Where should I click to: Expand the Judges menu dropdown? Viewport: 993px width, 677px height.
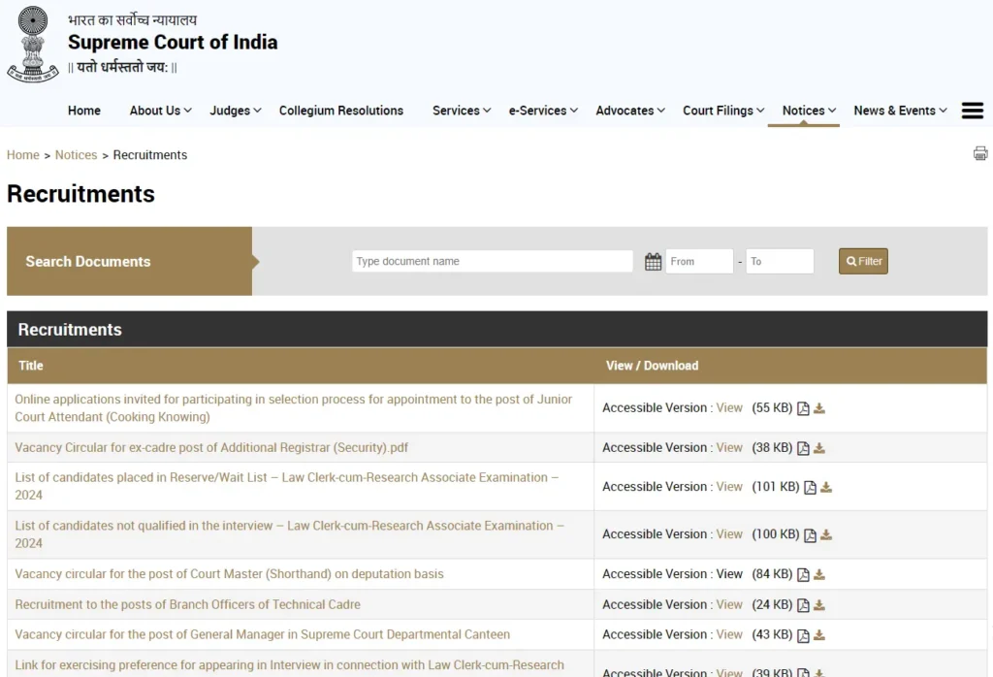(x=236, y=111)
